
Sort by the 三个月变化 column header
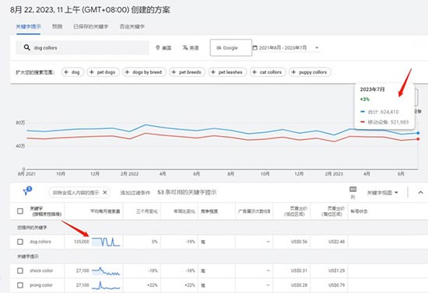[x=146, y=211]
